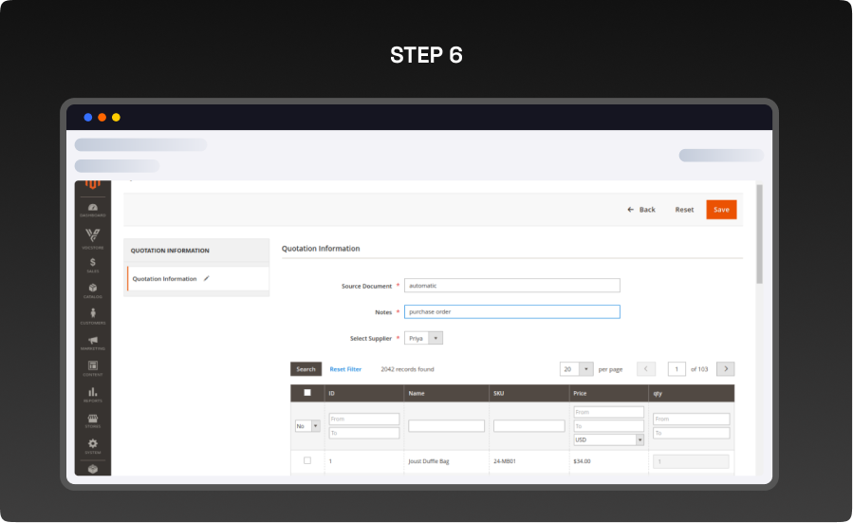Viewport: 853px width, 523px height.
Task: Click the page's vertical scrollbar
Action: [x=759, y=233]
